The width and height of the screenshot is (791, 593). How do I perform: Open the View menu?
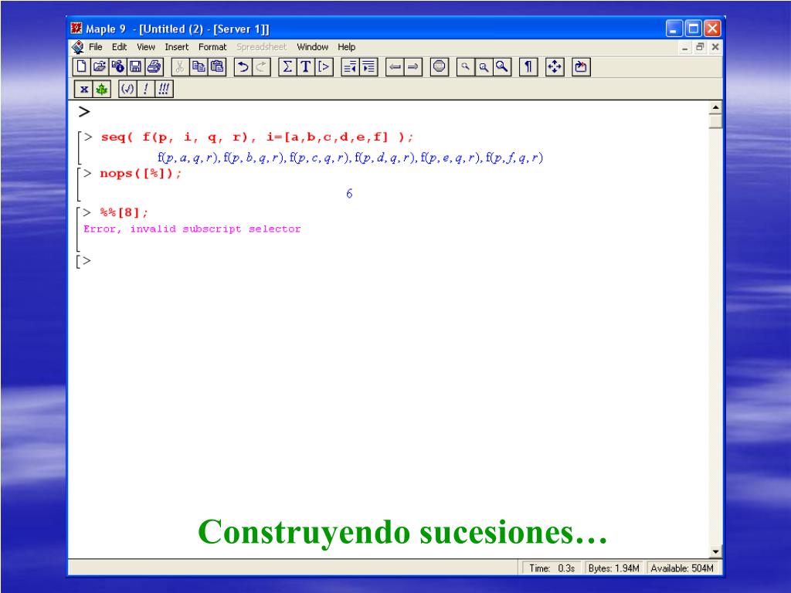coord(146,47)
